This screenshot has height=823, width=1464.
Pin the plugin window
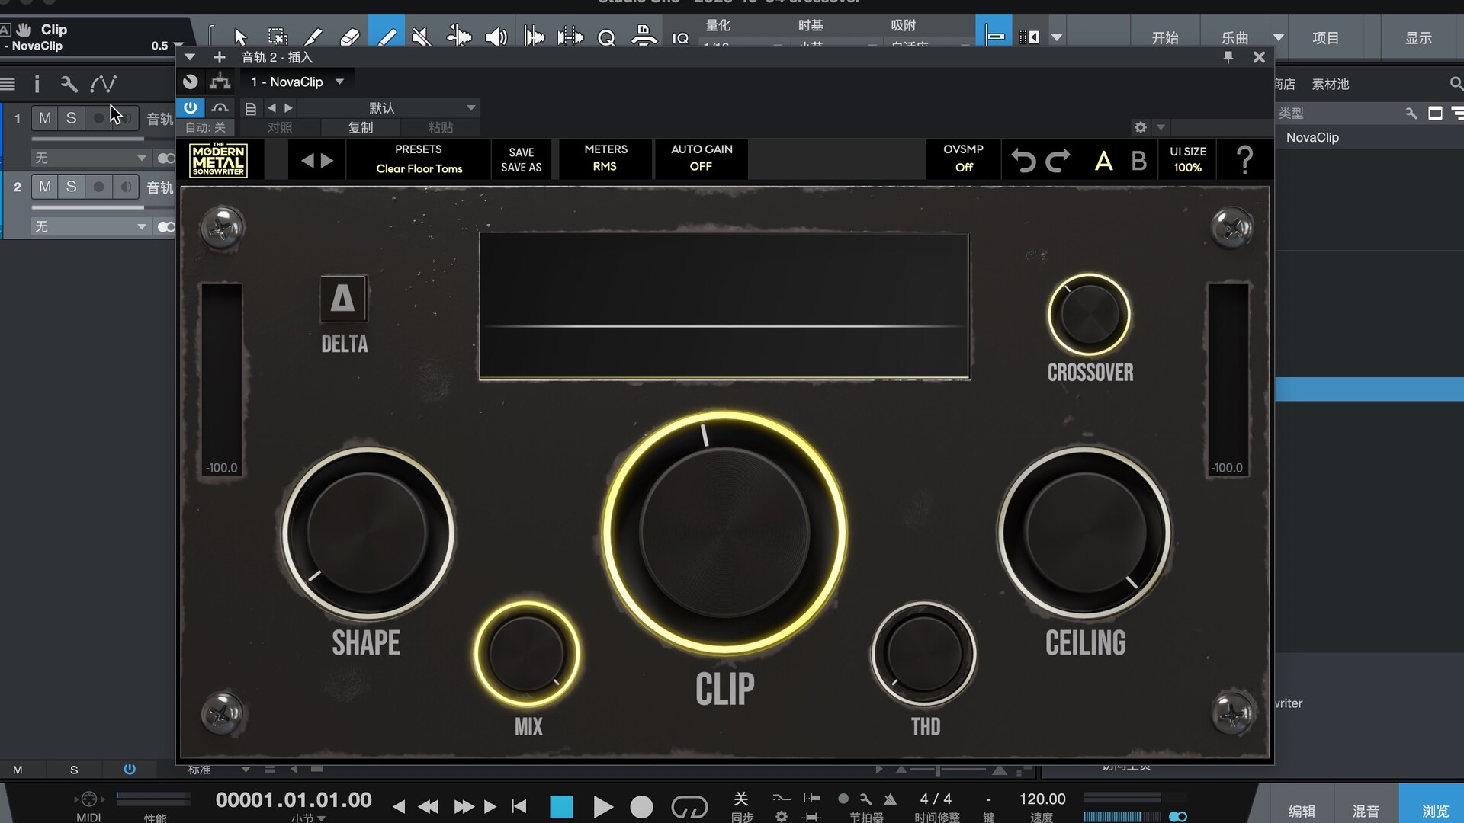tap(1228, 57)
